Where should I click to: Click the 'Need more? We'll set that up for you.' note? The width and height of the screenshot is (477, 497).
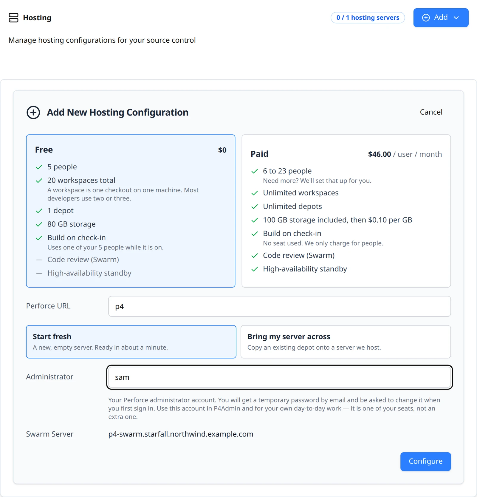(317, 181)
